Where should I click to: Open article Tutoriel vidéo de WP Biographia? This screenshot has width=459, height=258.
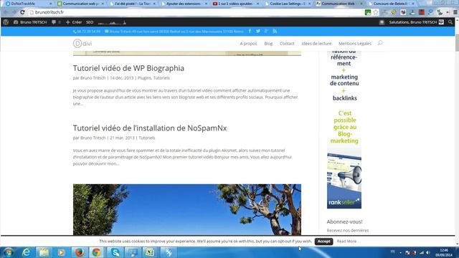pyautogui.click(x=128, y=68)
